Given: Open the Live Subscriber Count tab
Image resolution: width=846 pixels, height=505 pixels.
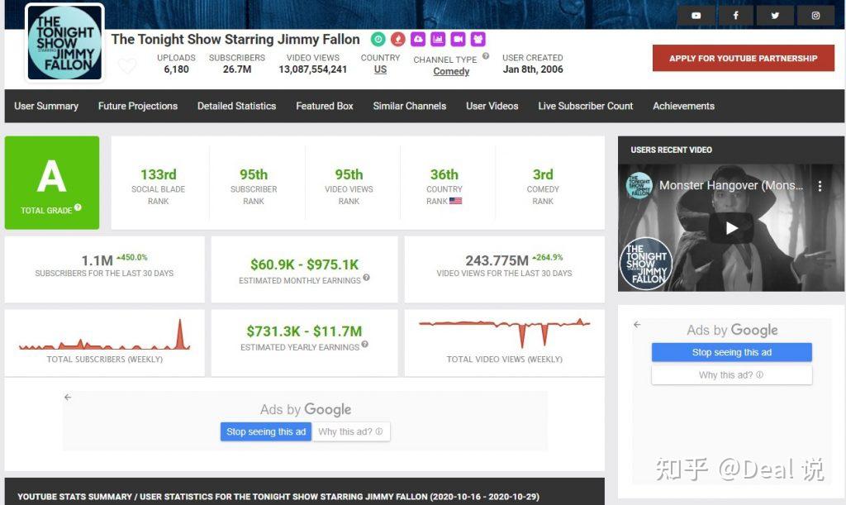Looking at the screenshot, I should [585, 106].
